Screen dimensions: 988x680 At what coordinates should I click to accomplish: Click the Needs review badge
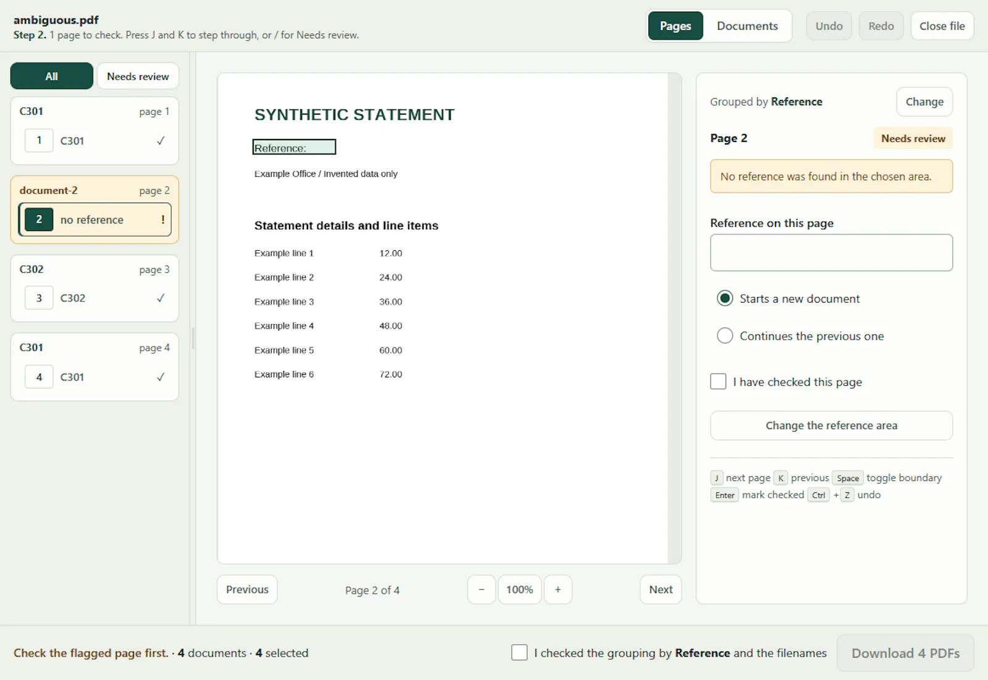tap(913, 138)
